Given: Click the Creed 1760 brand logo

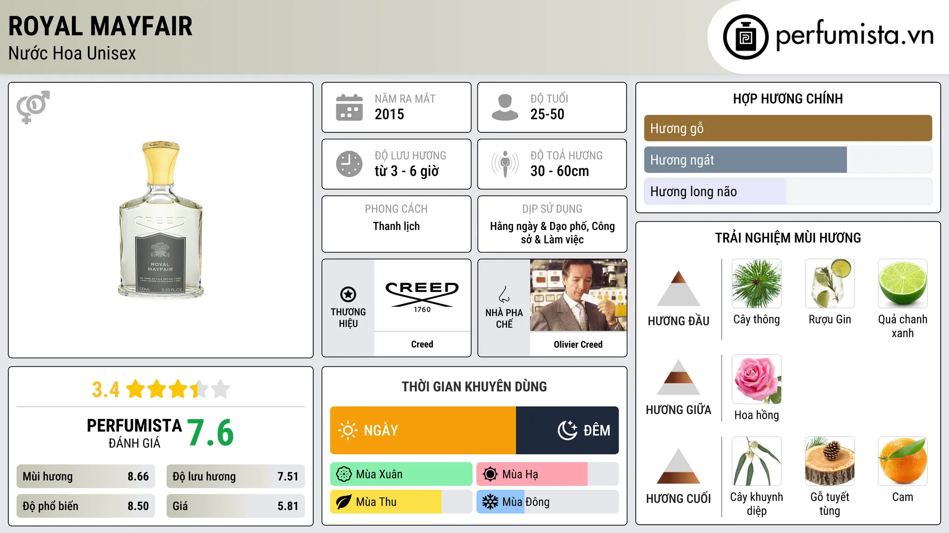Looking at the screenshot, I should tap(422, 296).
